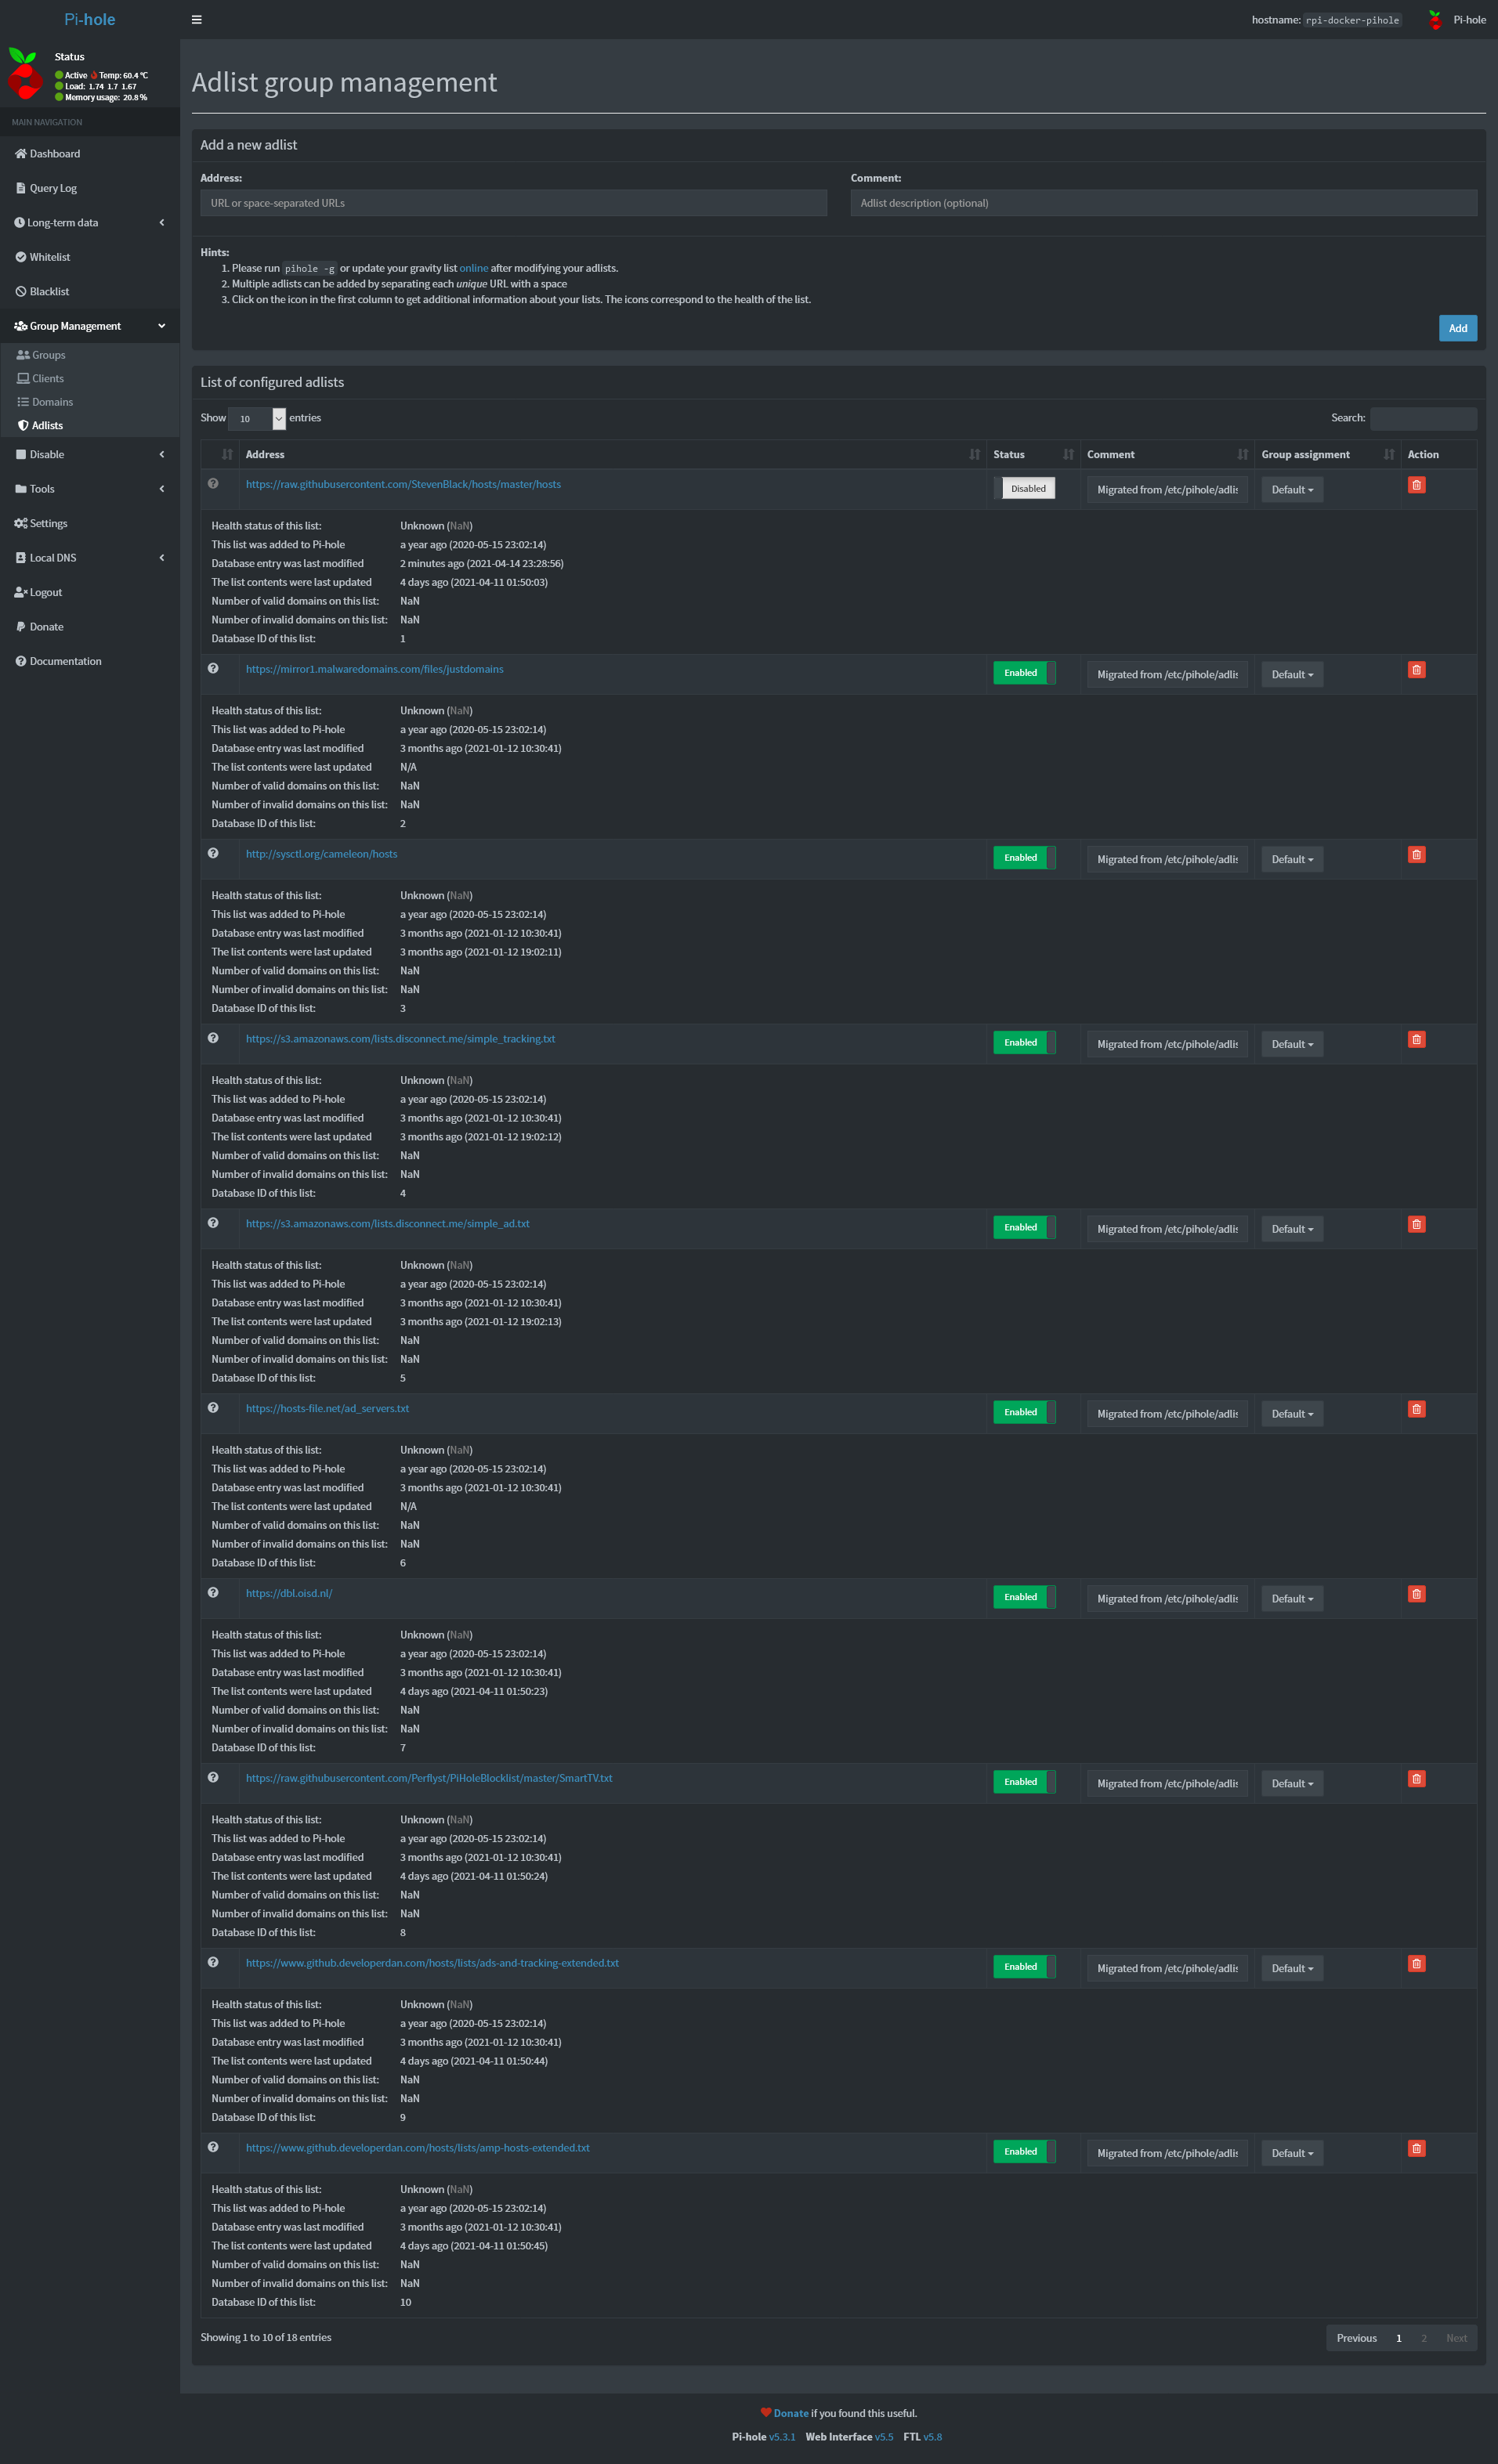Sort table by the Address column arrows
This screenshot has height=2464, width=1498.
[x=974, y=455]
